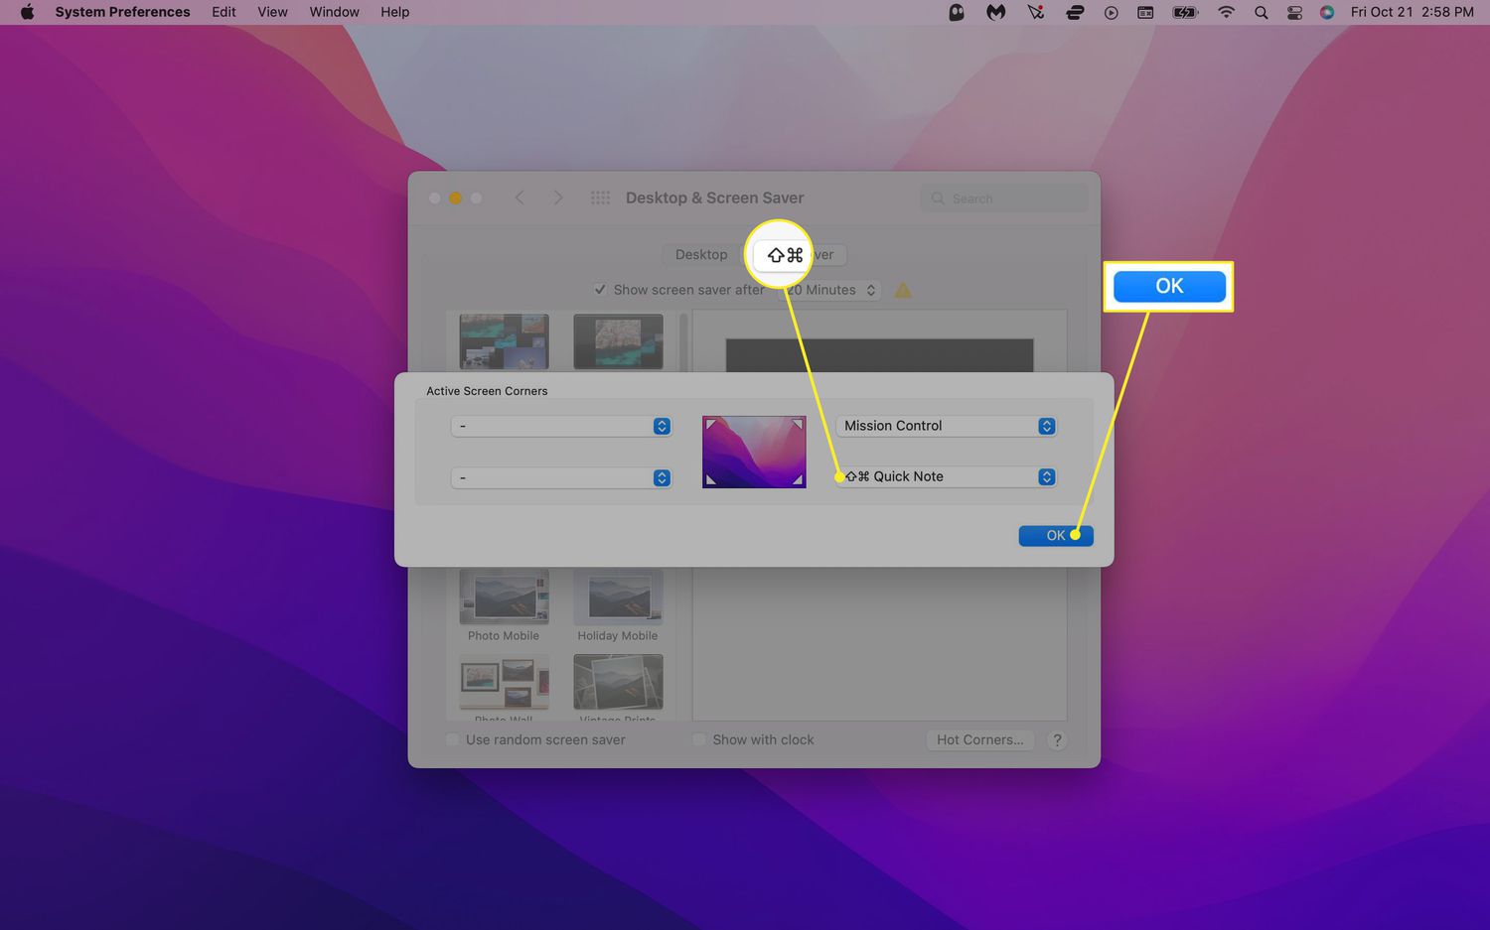Click the yellow minimize window button

455,198
